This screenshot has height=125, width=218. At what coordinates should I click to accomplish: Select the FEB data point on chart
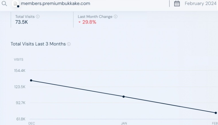pos(216,113)
